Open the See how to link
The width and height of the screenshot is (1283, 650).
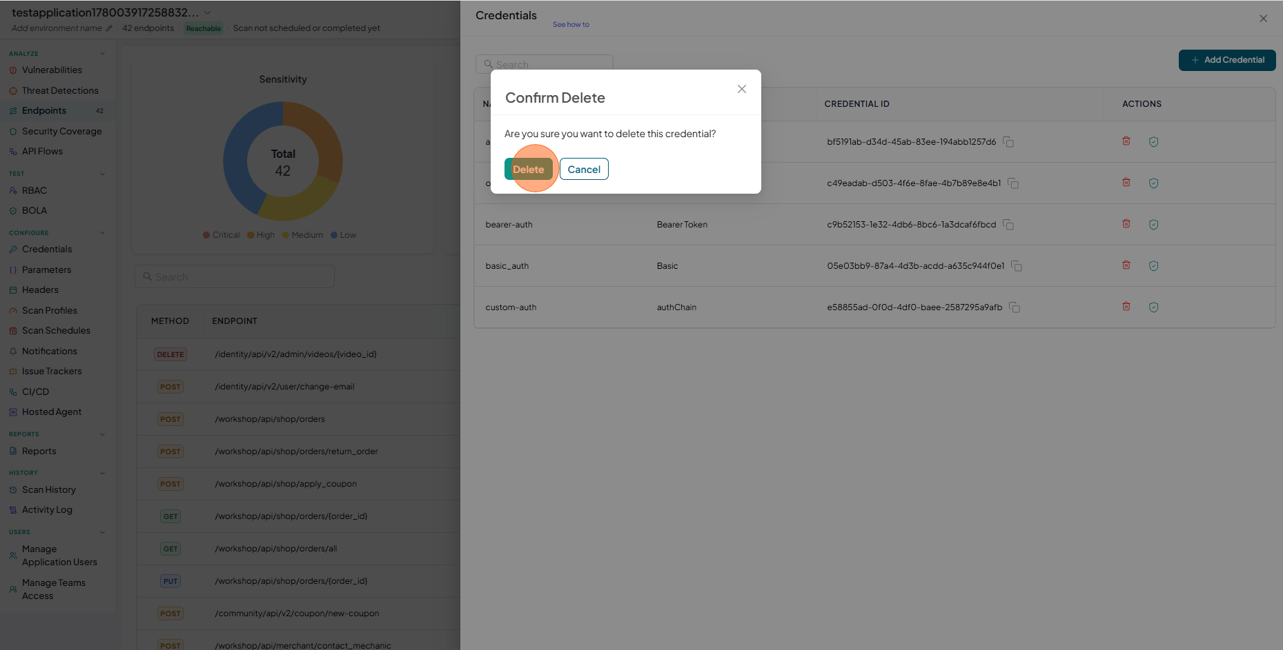click(x=571, y=24)
